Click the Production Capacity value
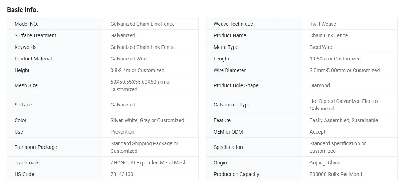The height and width of the screenshot is (184, 404). 336,174
